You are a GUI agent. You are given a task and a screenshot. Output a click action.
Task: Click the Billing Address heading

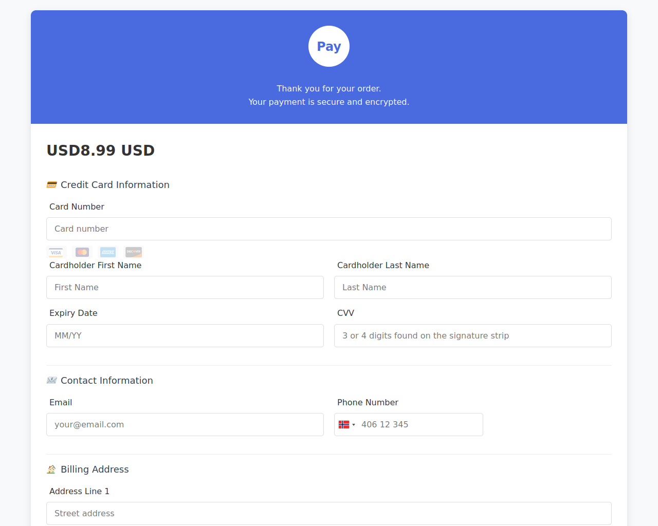(95, 469)
